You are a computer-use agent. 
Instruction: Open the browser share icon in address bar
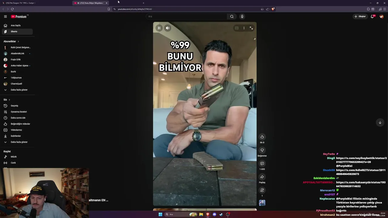click(267, 9)
